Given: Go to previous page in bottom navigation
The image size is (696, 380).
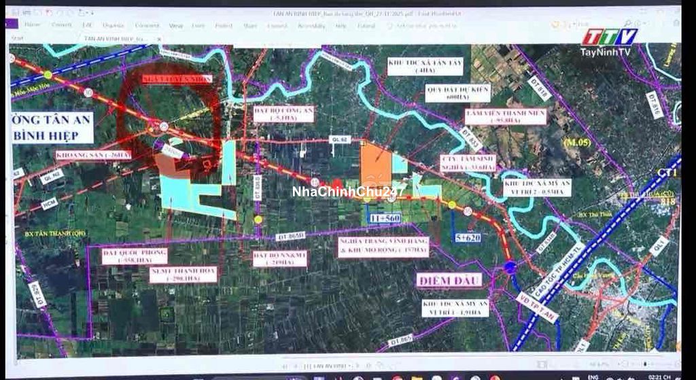Looking at the screenshot, I should [294, 364].
